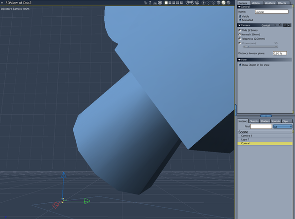Collapse the Camera section triangle
This screenshot has width=295, height=219.
(239, 25)
